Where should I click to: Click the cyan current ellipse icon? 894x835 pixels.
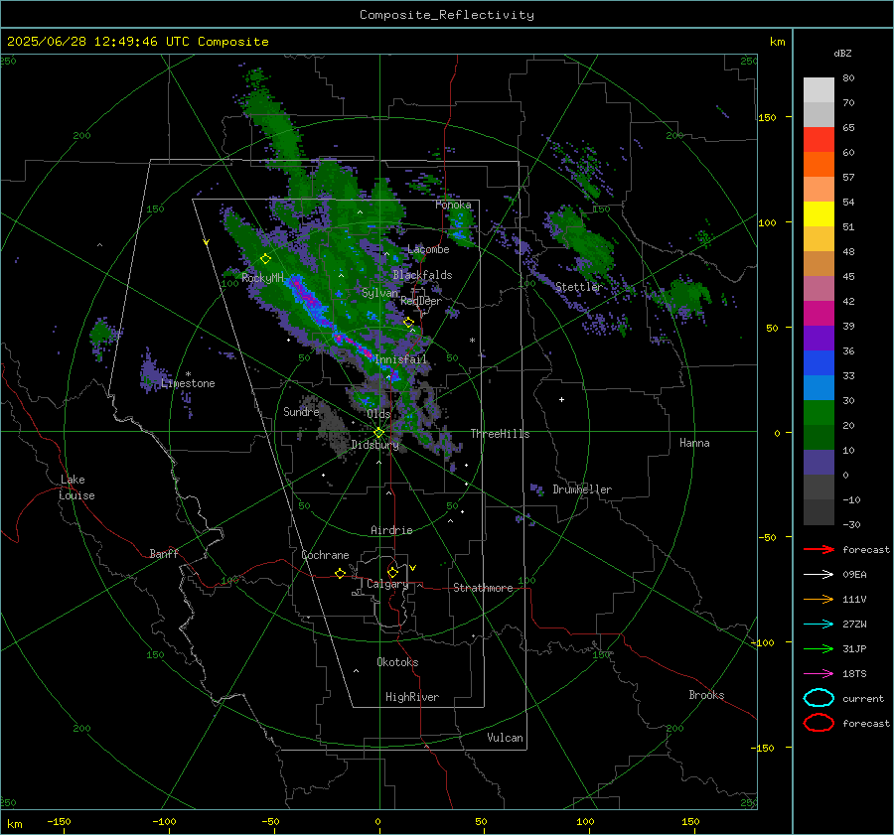(x=819, y=698)
